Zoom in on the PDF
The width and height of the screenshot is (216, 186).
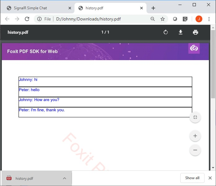[195, 136]
